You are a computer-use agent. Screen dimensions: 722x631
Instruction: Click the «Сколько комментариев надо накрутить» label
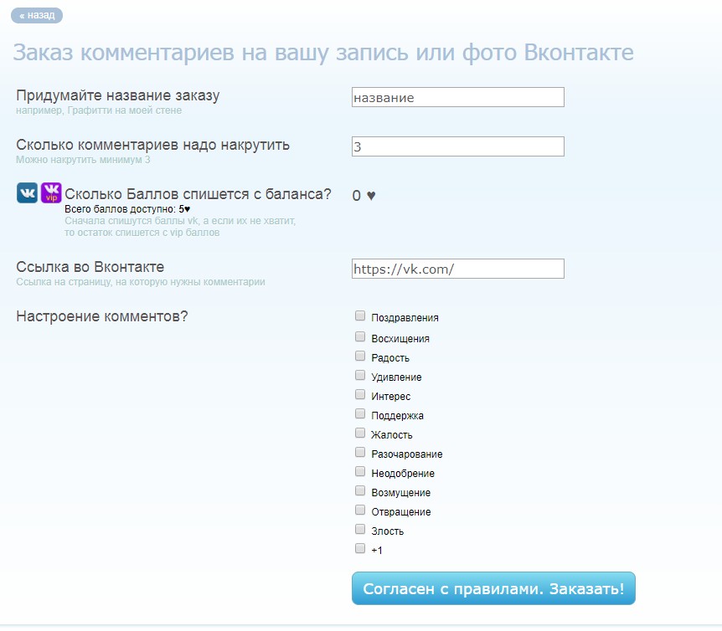[x=153, y=145]
